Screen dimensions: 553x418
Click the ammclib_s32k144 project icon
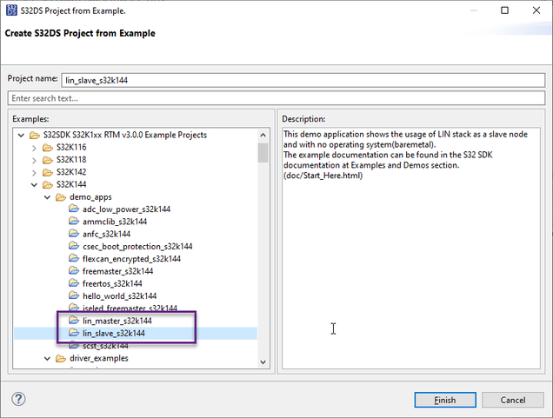point(74,222)
